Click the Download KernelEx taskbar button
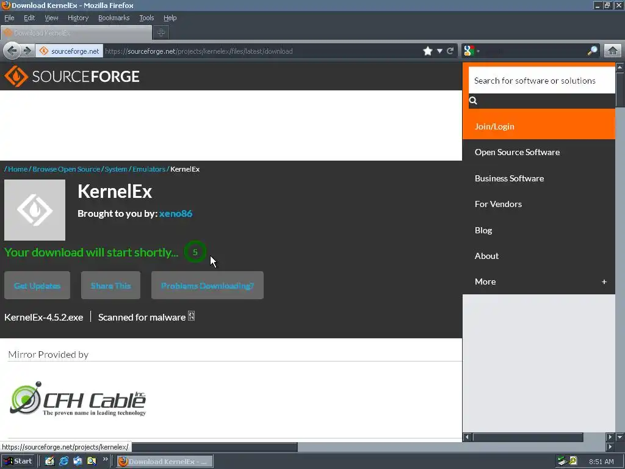The image size is (625, 469). (165, 462)
